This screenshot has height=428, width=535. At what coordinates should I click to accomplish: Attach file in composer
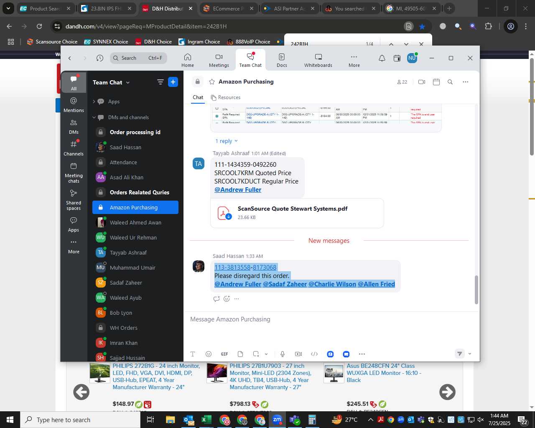[x=240, y=354]
